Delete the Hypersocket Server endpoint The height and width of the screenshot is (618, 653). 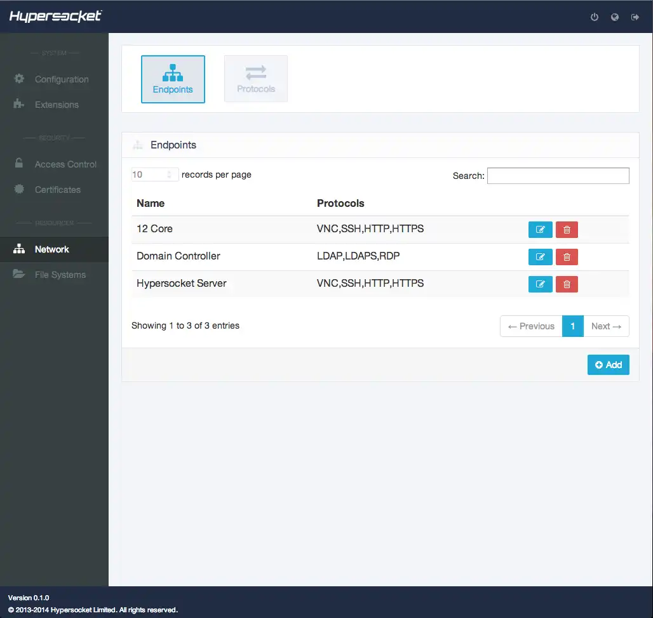pyautogui.click(x=567, y=284)
